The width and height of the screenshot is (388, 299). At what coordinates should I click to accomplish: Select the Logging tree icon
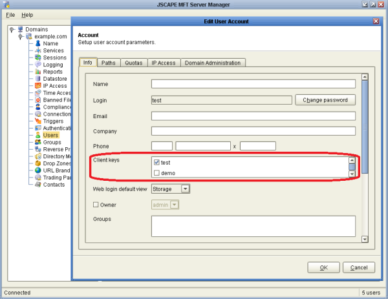(x=38, y=65)
